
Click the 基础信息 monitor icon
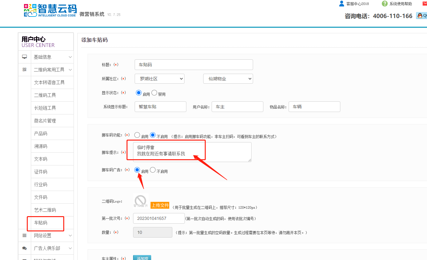pos(24,57)
